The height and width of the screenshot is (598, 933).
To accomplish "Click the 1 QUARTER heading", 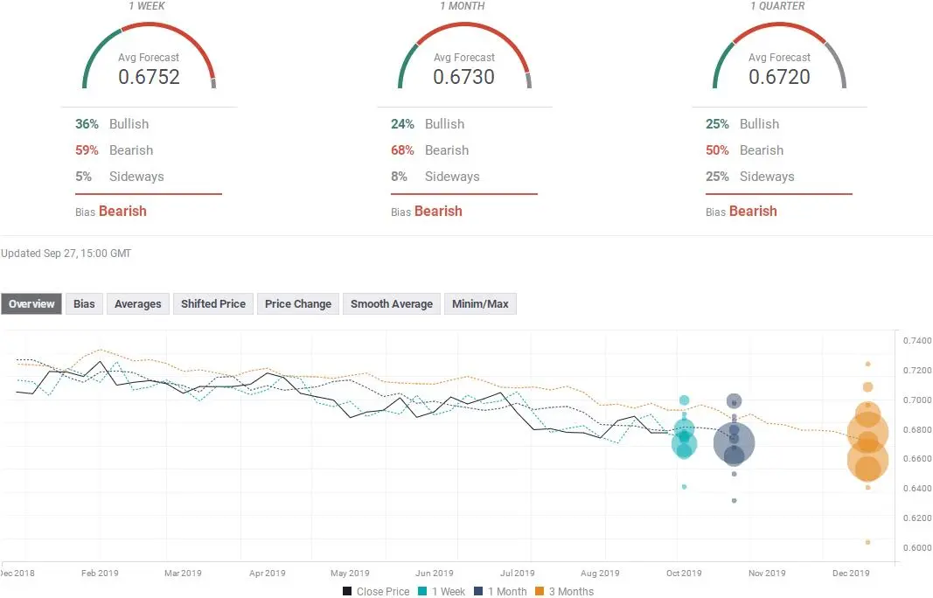I will tap(777, 6).
